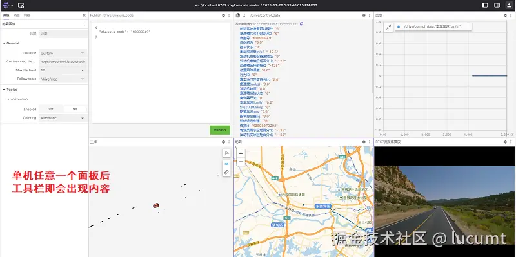Open kebab menu of /drive/control_data panel

coord(369,15)
